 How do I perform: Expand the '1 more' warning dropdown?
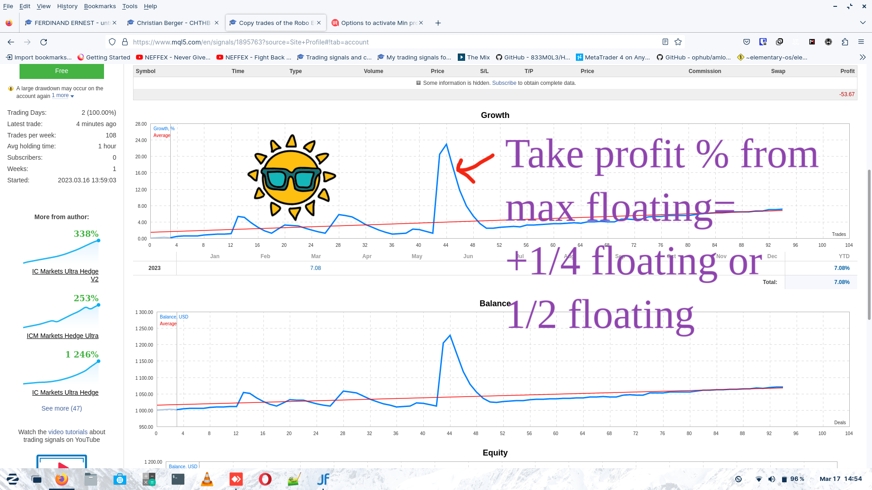click(x=63, y=96)
